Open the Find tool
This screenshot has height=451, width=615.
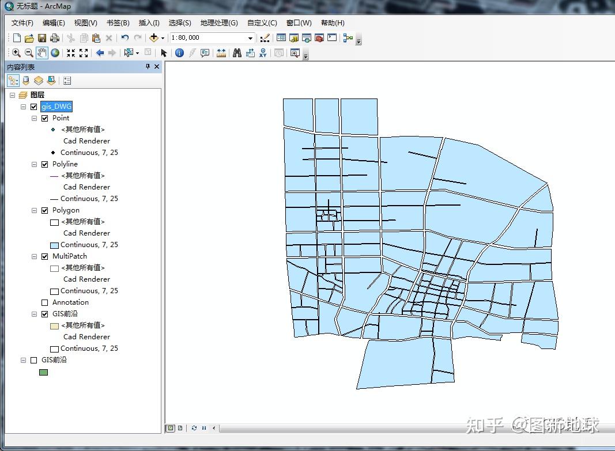[x=237, y=52]
